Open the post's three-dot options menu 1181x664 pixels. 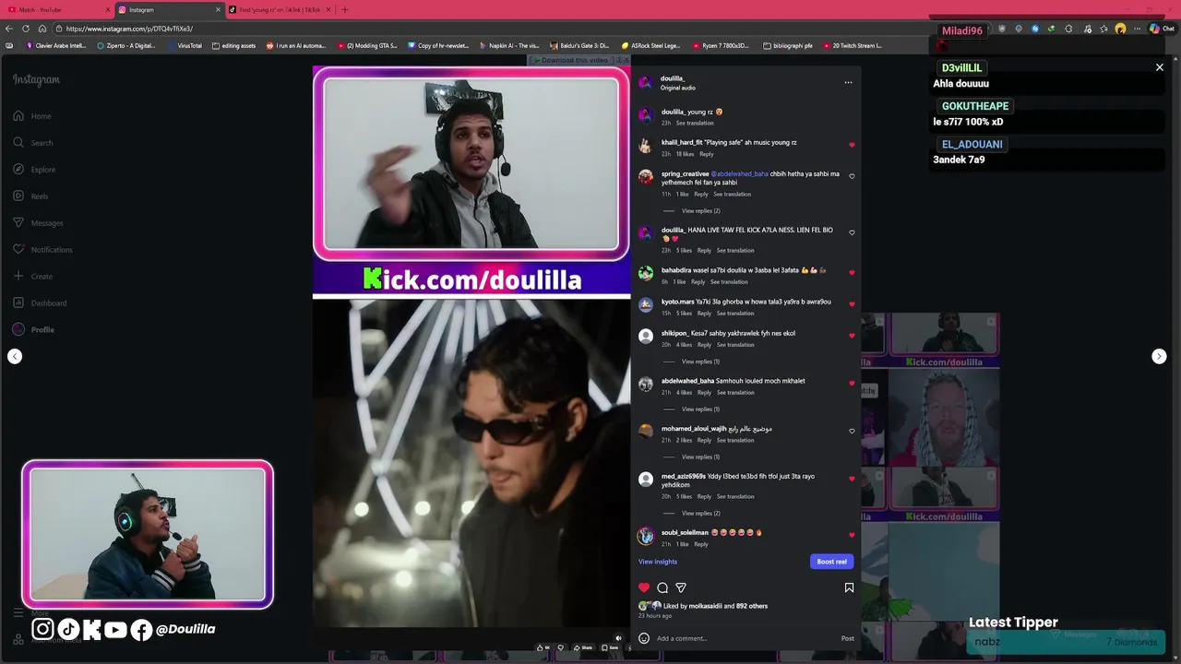[x=848, y=82]
